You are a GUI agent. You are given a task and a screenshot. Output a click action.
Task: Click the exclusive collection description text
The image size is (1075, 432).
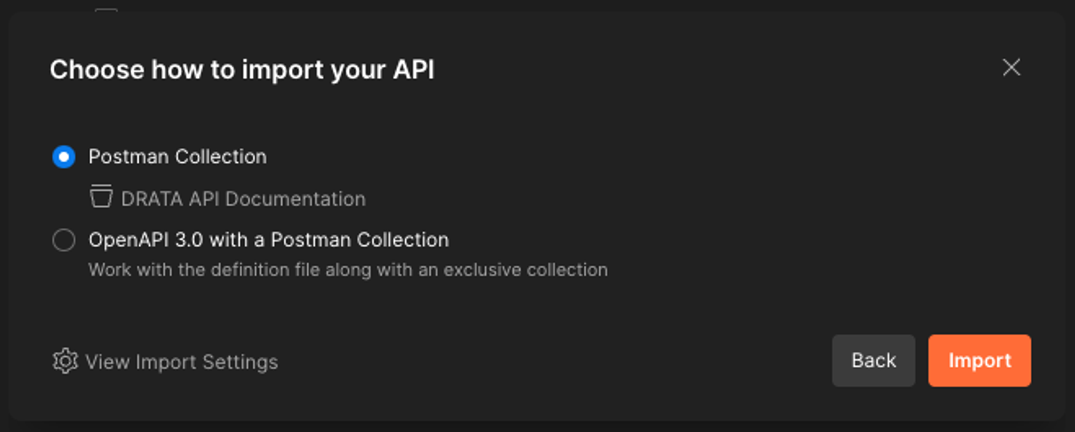pyautogui.click(x=348, y=270)
